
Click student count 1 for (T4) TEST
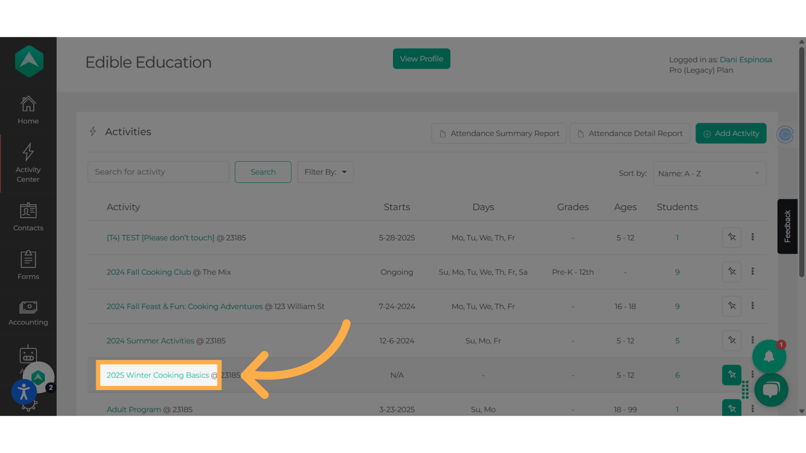point(677,238)
